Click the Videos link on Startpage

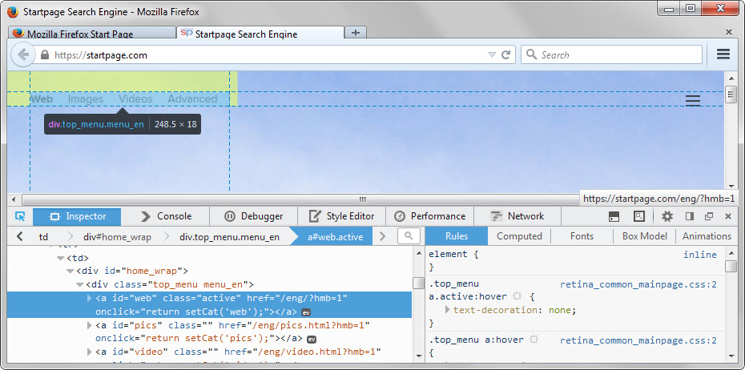click(x=135, y=99)
